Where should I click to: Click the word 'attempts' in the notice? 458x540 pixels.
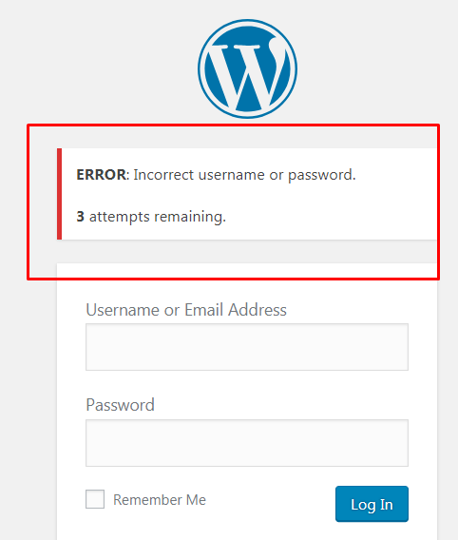[x=120, y=218]
